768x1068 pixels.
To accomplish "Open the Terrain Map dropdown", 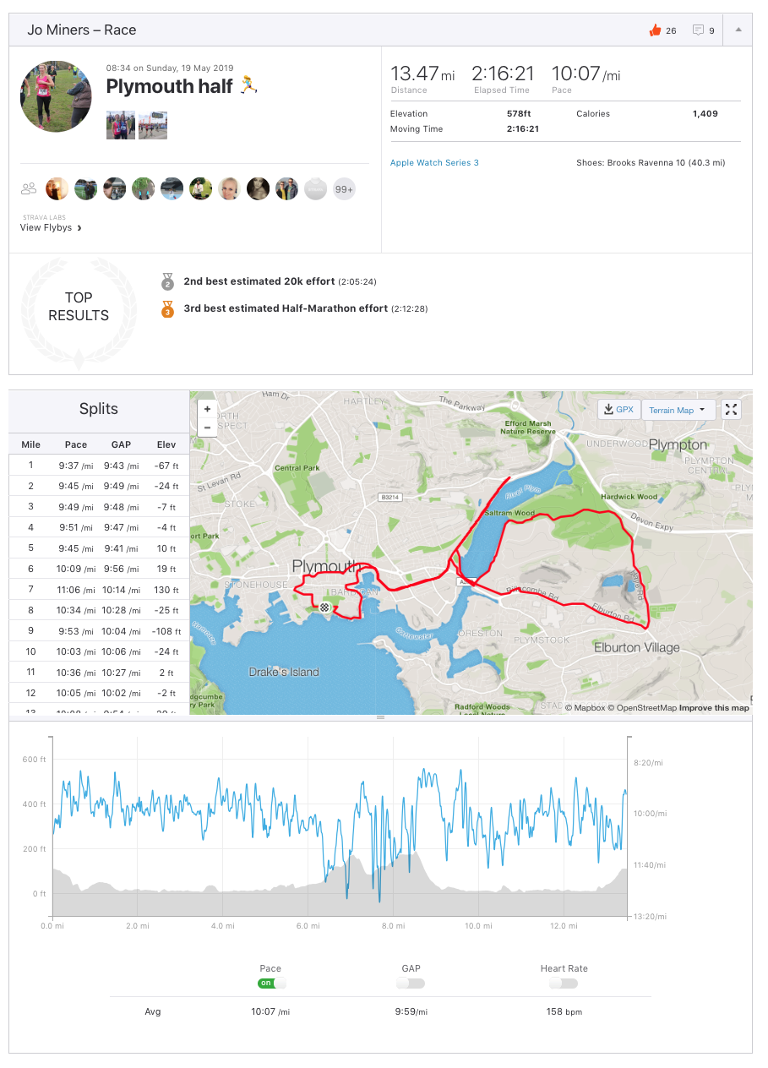I will point(678,410).
